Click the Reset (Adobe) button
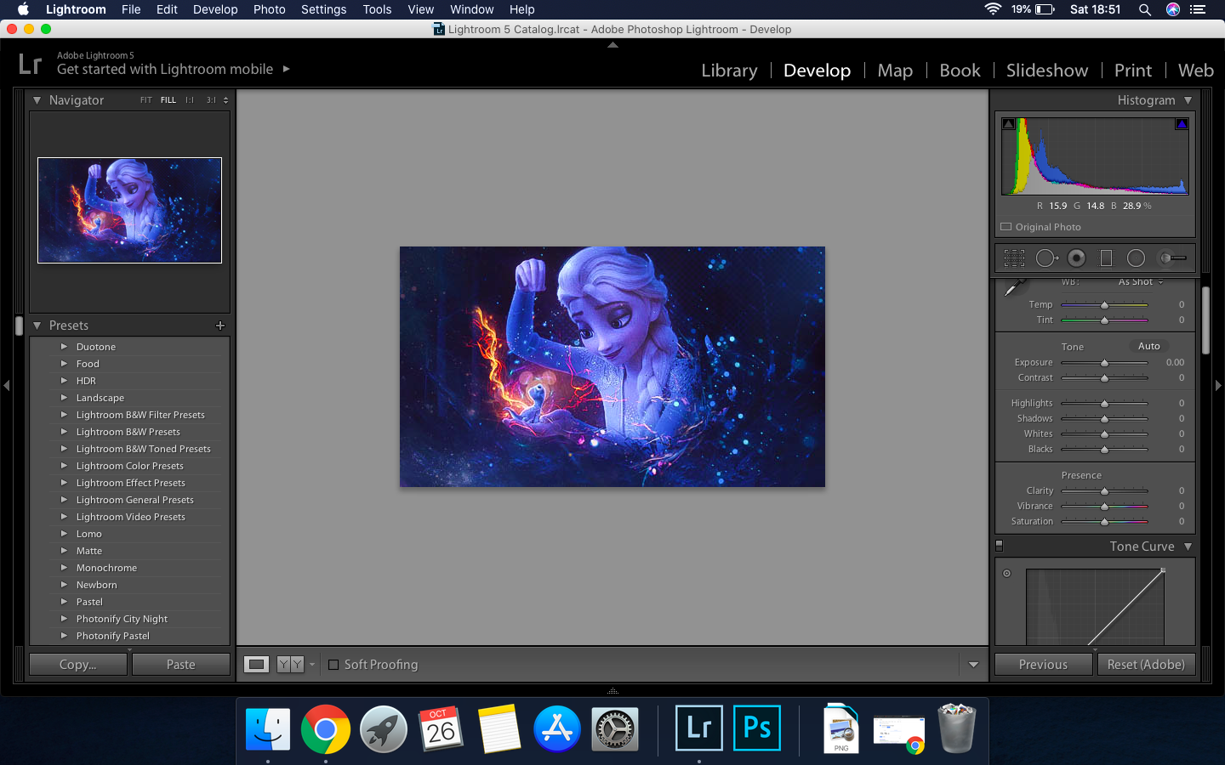This screenshot has height=765, width=1225. (1146, 665)
